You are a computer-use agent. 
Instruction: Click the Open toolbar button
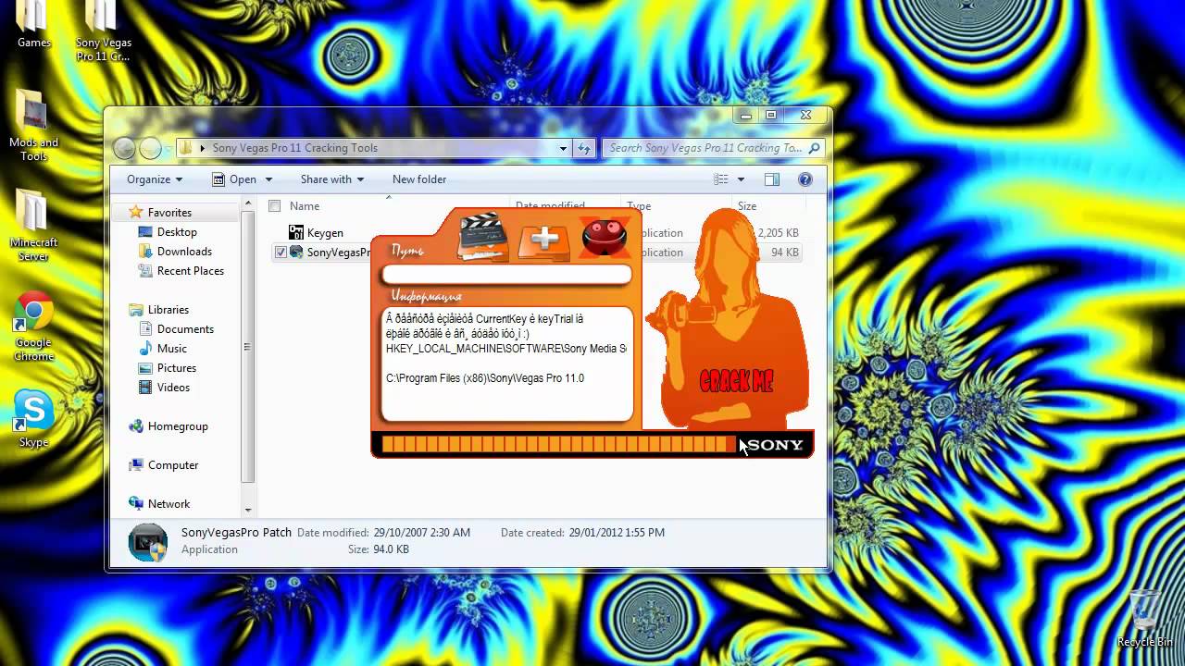coord(233,179)
